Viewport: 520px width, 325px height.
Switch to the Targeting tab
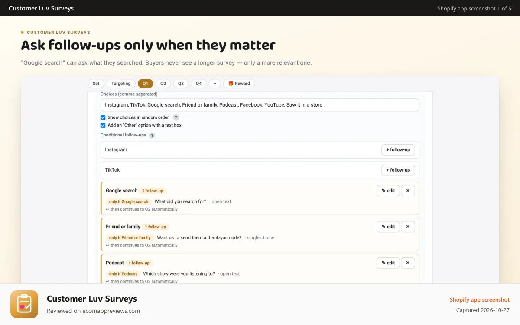click(x=121, y=84)
